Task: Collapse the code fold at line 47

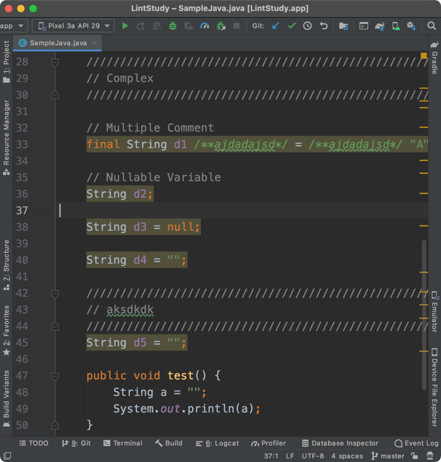Action: tap(55, 376)
